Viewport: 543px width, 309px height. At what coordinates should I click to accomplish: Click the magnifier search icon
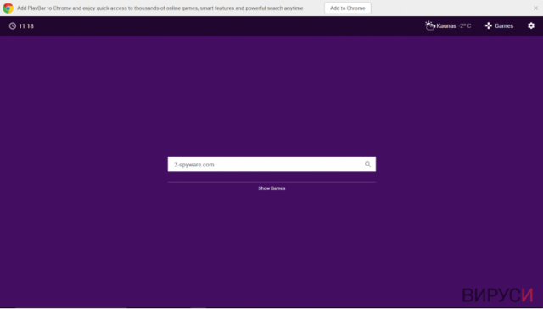click(x=367, y=165)
